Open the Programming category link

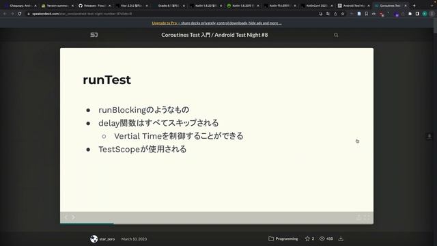click(283, 238)
